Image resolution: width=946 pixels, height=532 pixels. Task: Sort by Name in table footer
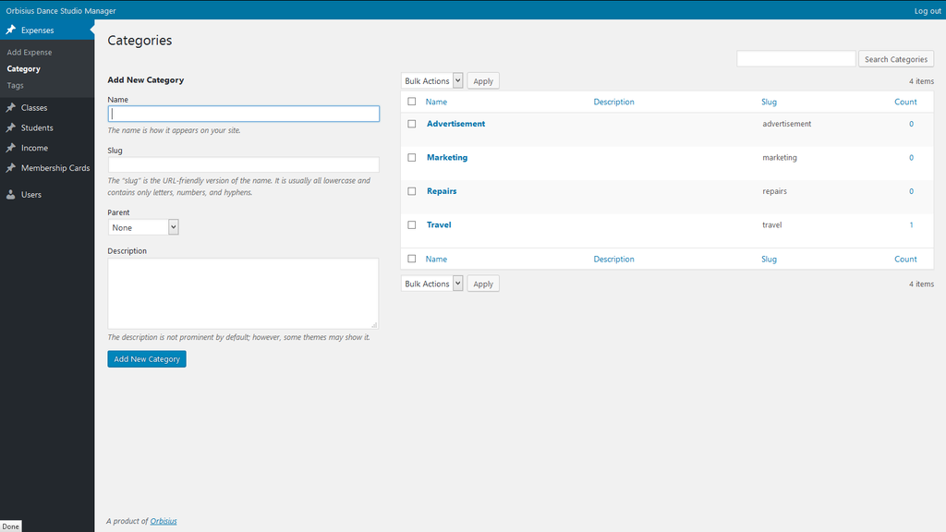(x=436, y=260)
